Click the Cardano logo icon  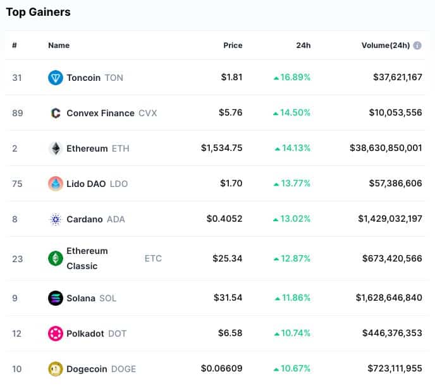[56, 219]
